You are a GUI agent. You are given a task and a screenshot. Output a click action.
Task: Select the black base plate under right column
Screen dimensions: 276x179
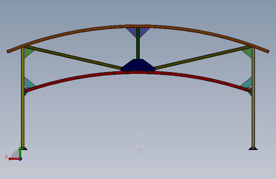253,148
